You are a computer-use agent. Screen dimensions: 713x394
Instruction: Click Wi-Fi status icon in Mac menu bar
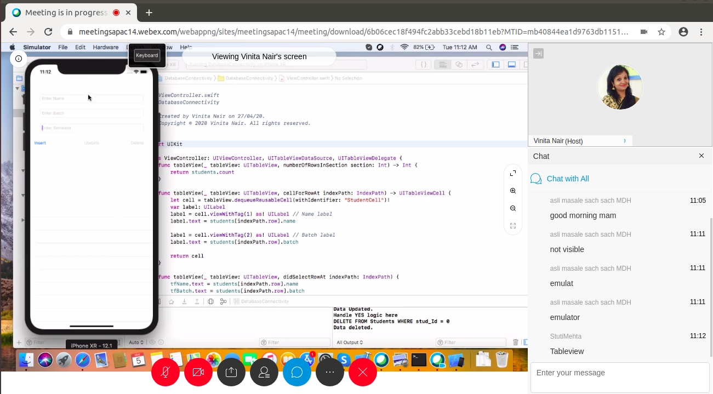tap(404, 47)
